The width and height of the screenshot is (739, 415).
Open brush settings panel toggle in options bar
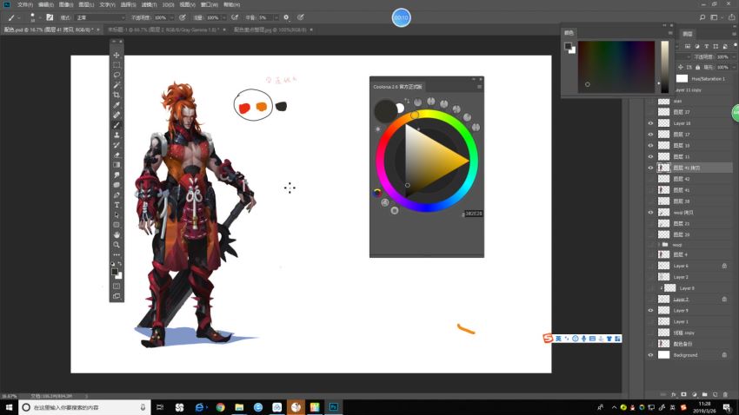[x=50, y=17]
